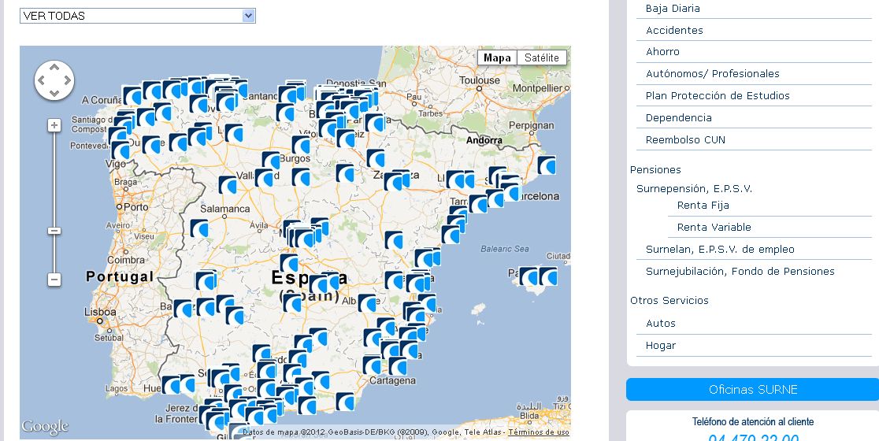The width and height of the screenshot is (879, 441).
Task: Click the map pan up arrow
Action: [x=54, y=67]
